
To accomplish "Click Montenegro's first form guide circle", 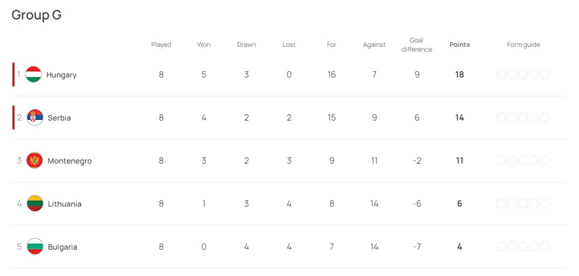I will click(x=501, y=161).
